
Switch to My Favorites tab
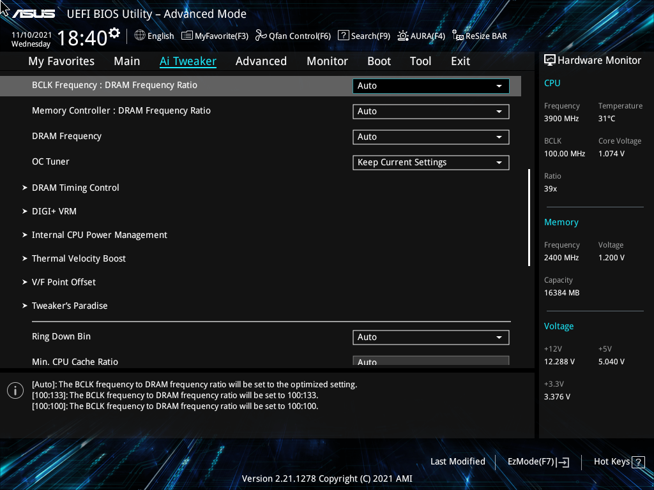[61, 61]
